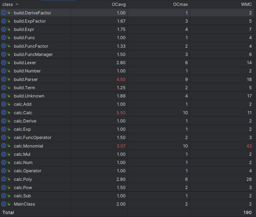Select the build.Parser class name
The image size is (256, 217).
26,79
